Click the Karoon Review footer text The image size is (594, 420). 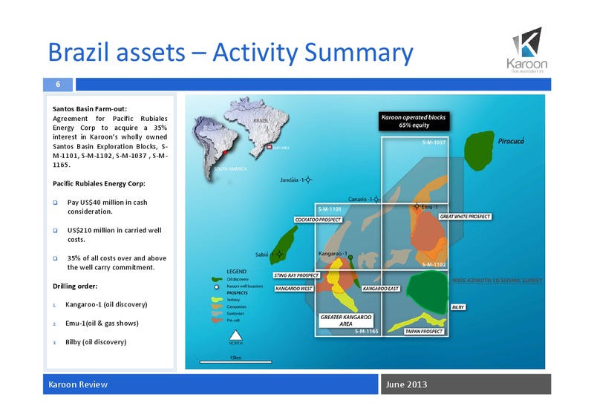[x=78, y=384]
